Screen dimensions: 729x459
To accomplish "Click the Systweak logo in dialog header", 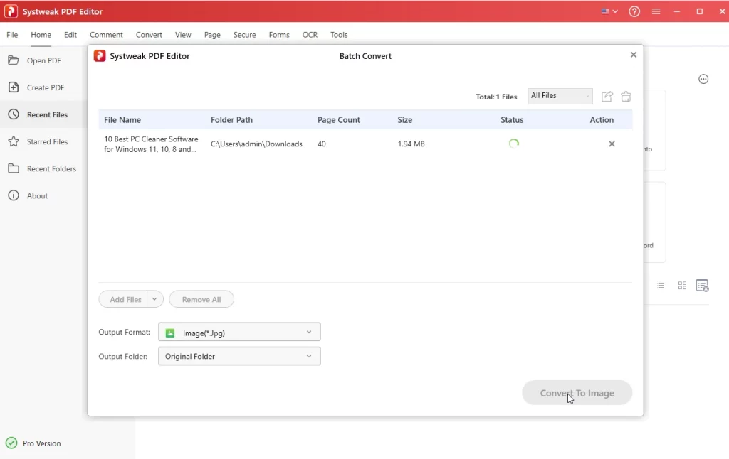I will [x=100, y=55].
